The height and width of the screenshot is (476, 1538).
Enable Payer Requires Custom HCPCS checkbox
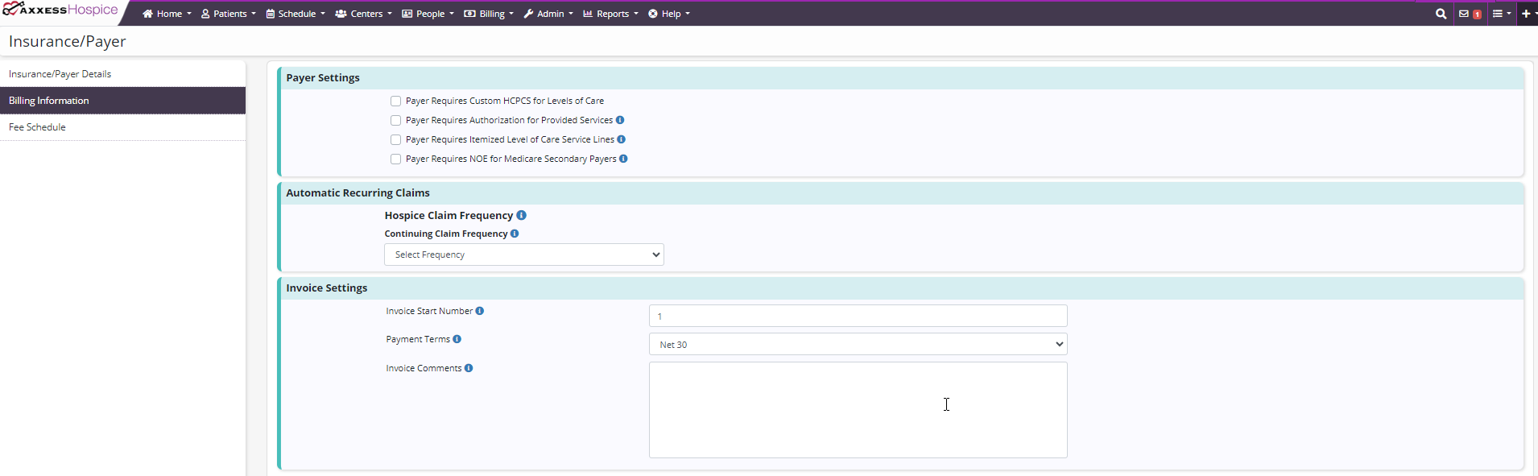pos(395,101)
